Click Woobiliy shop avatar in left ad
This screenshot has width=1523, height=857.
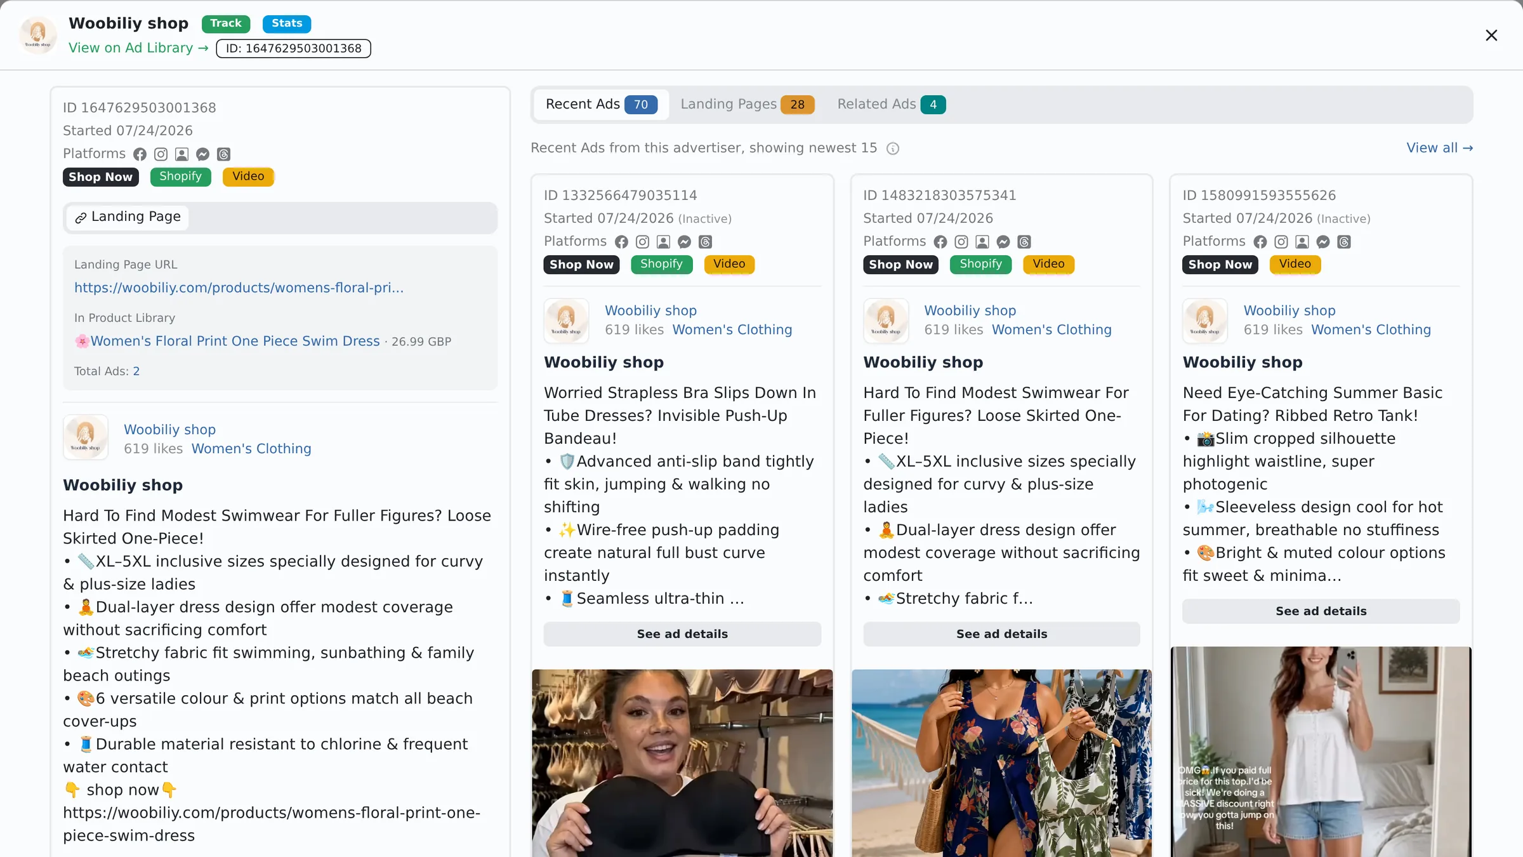[86, 438]
